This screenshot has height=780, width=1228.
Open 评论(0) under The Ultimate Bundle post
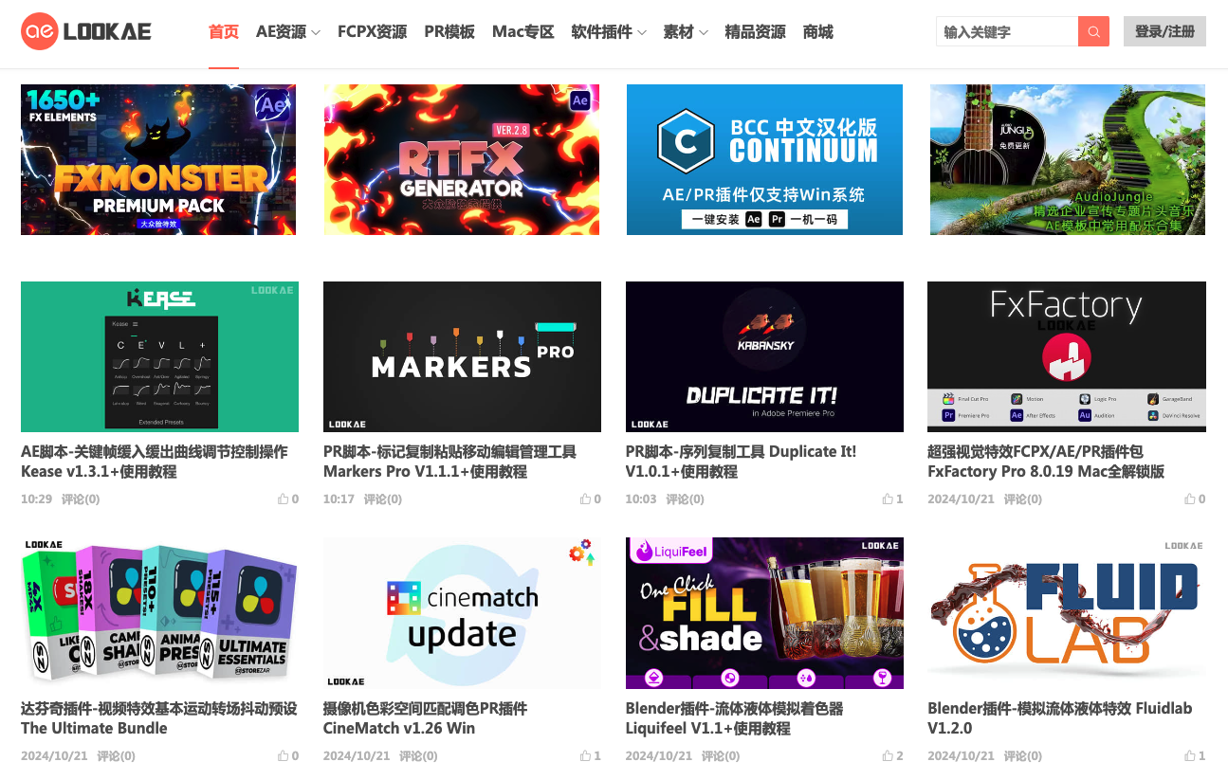pyautogui.click(x=116, y=756)
